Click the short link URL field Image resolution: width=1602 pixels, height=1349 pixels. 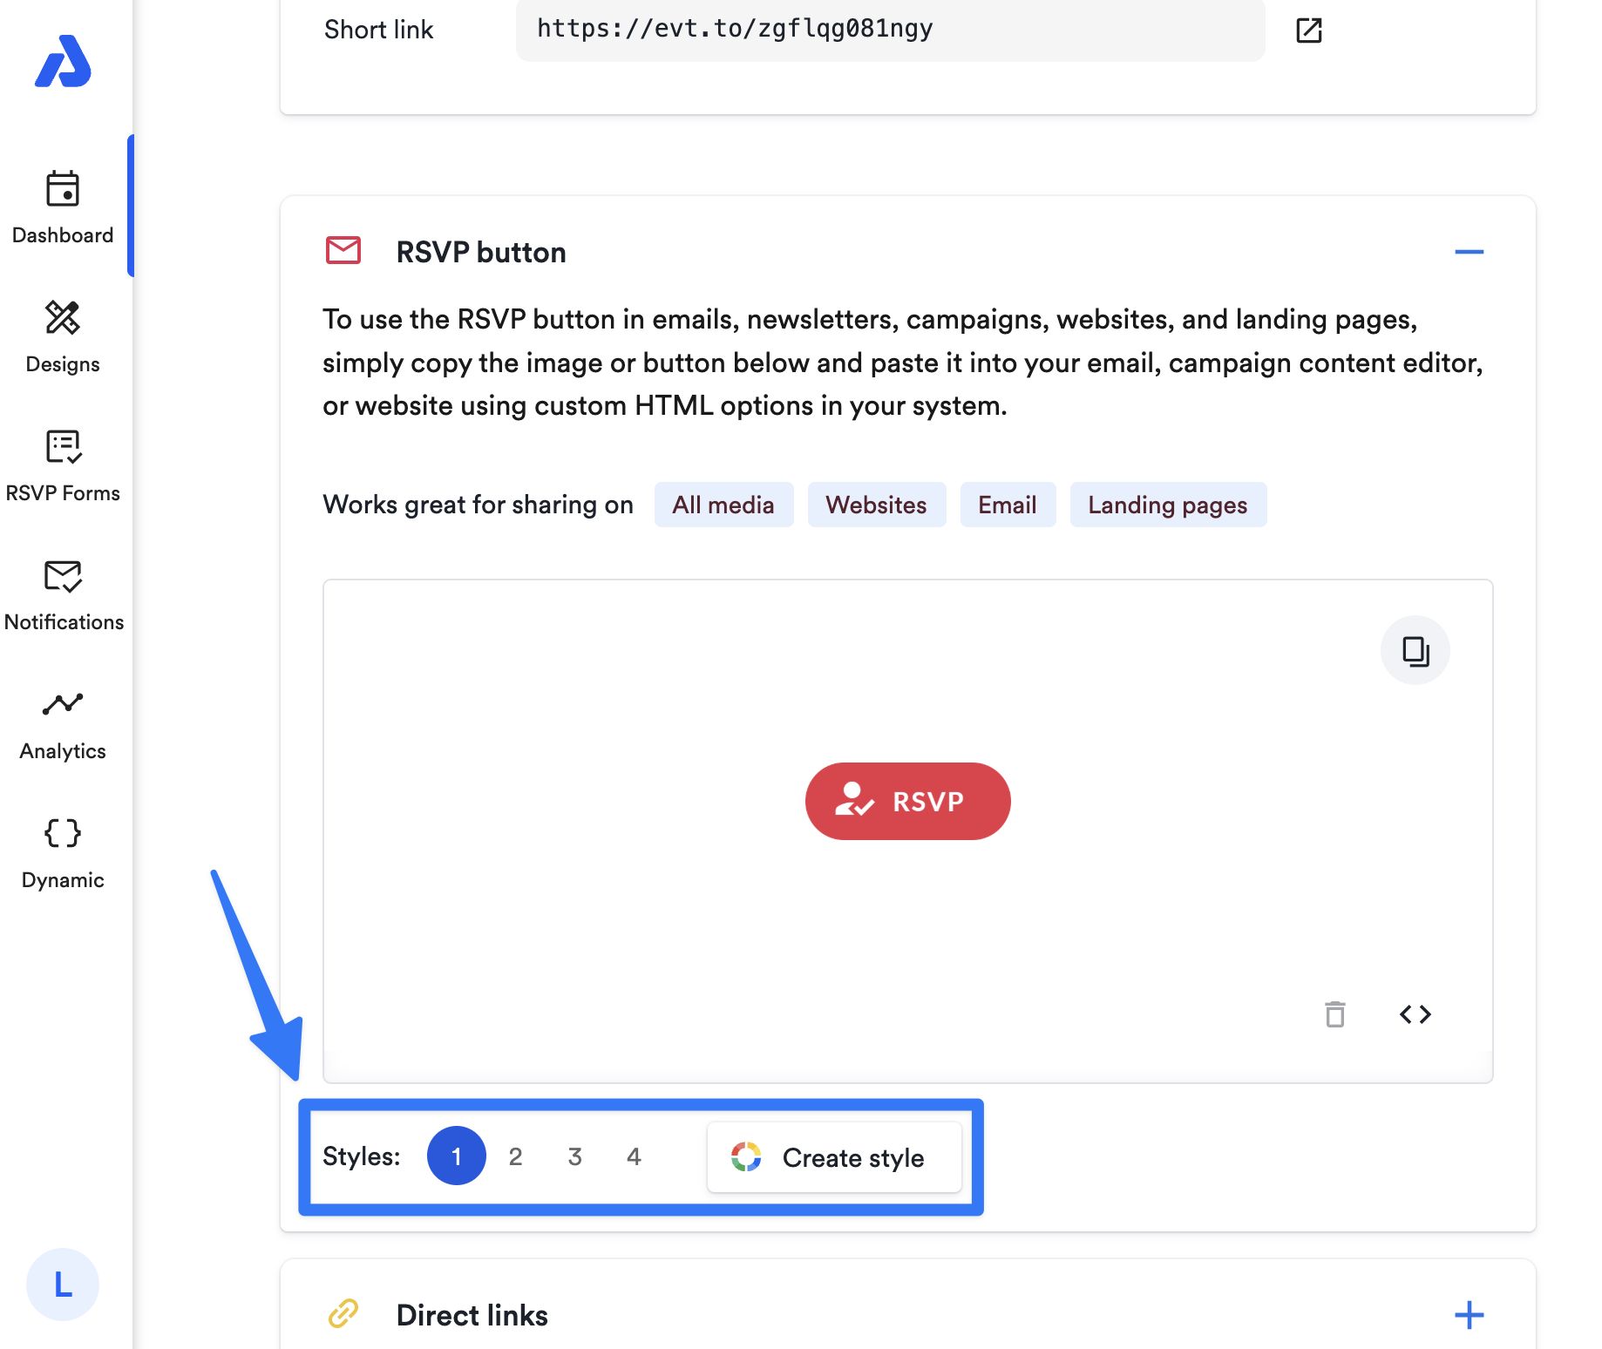890,30
